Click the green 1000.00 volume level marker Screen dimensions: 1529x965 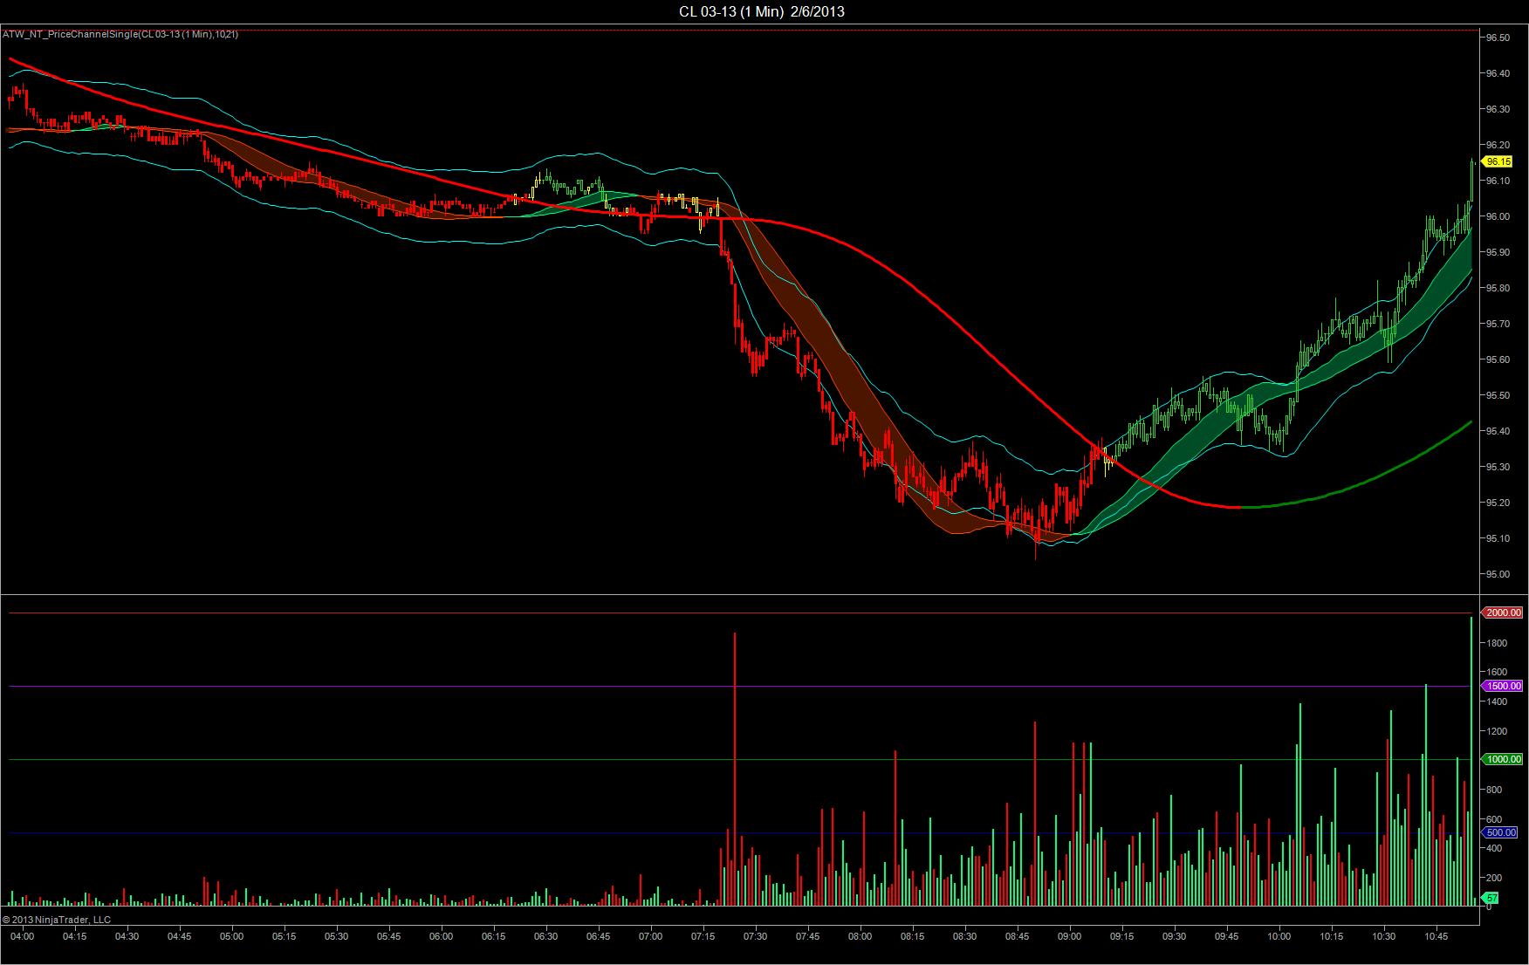[x=1503, y=760]
